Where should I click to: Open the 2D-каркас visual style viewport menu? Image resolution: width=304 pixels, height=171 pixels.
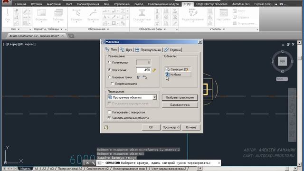point(27,44)
